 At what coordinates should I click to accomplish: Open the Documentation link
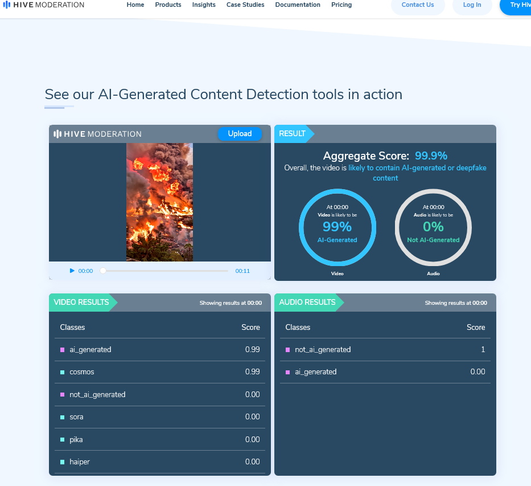click(298, 5)
